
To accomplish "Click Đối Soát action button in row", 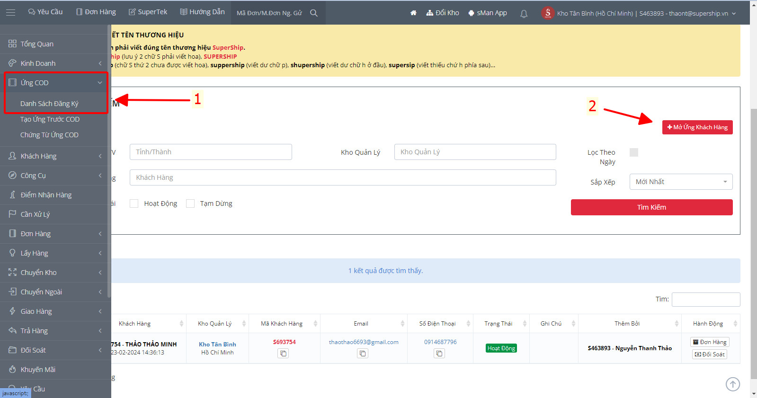I will [710, 354].
